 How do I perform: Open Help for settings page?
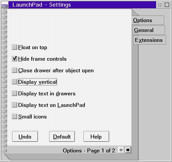click(x=96, y=137)
